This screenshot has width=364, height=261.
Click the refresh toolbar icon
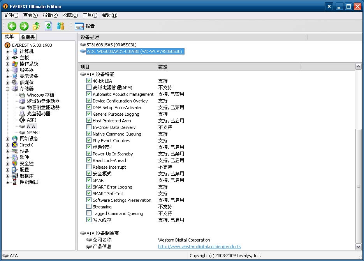48,26
